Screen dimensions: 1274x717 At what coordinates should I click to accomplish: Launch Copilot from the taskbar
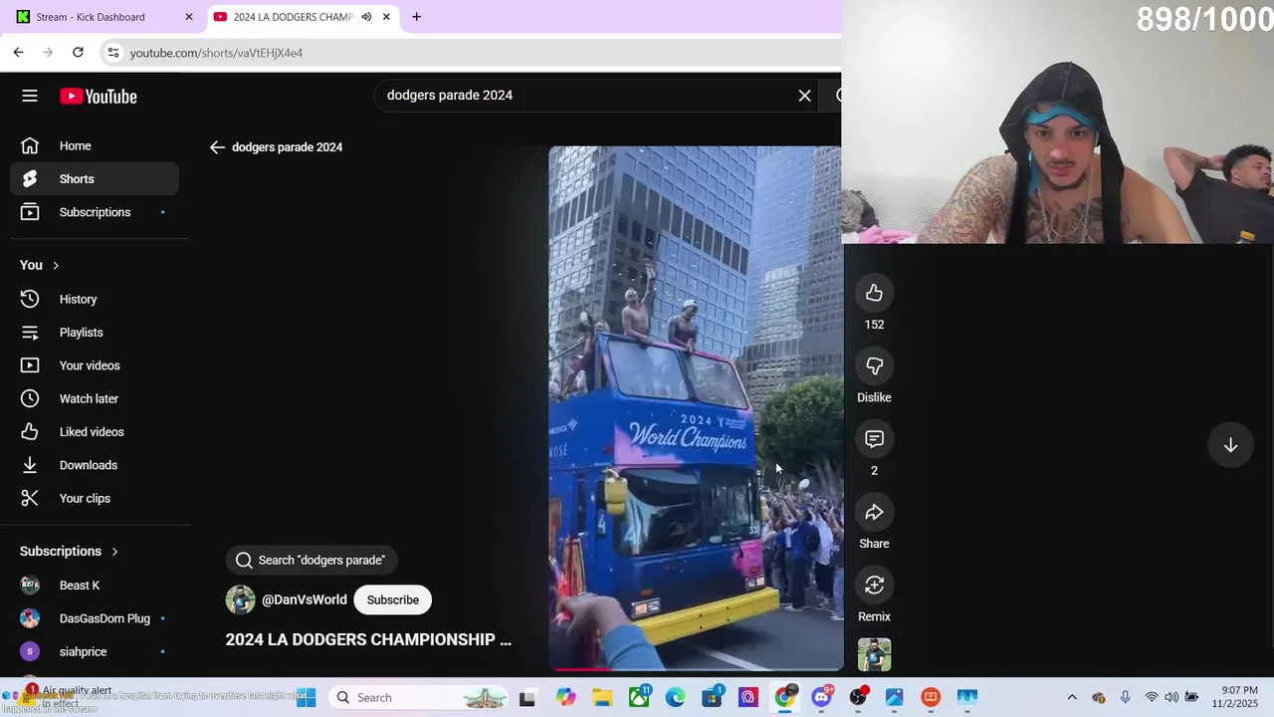point(565,697)
